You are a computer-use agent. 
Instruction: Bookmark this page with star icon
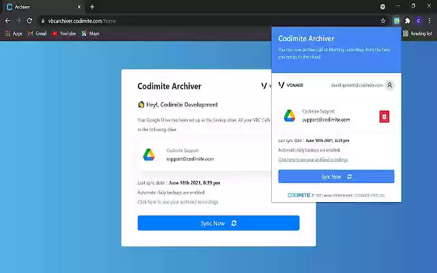pos(383,21)
